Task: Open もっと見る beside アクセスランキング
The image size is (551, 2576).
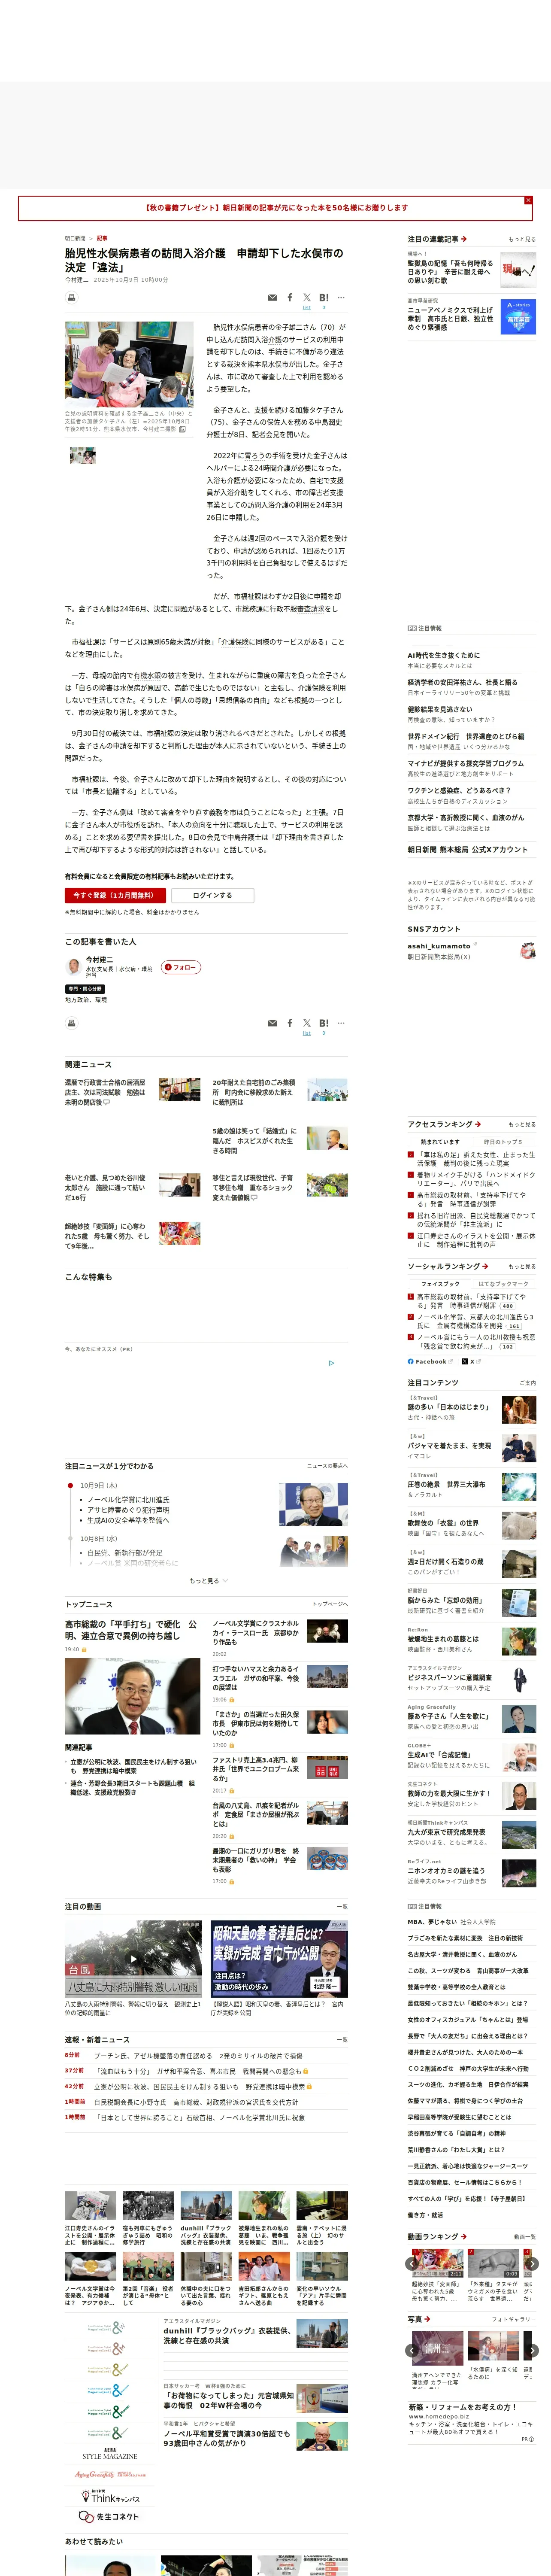Action: pos(522,1124)
